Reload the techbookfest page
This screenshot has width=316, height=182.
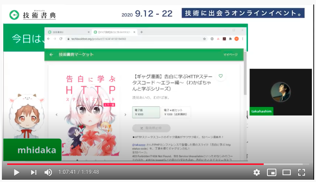point(61,39)
